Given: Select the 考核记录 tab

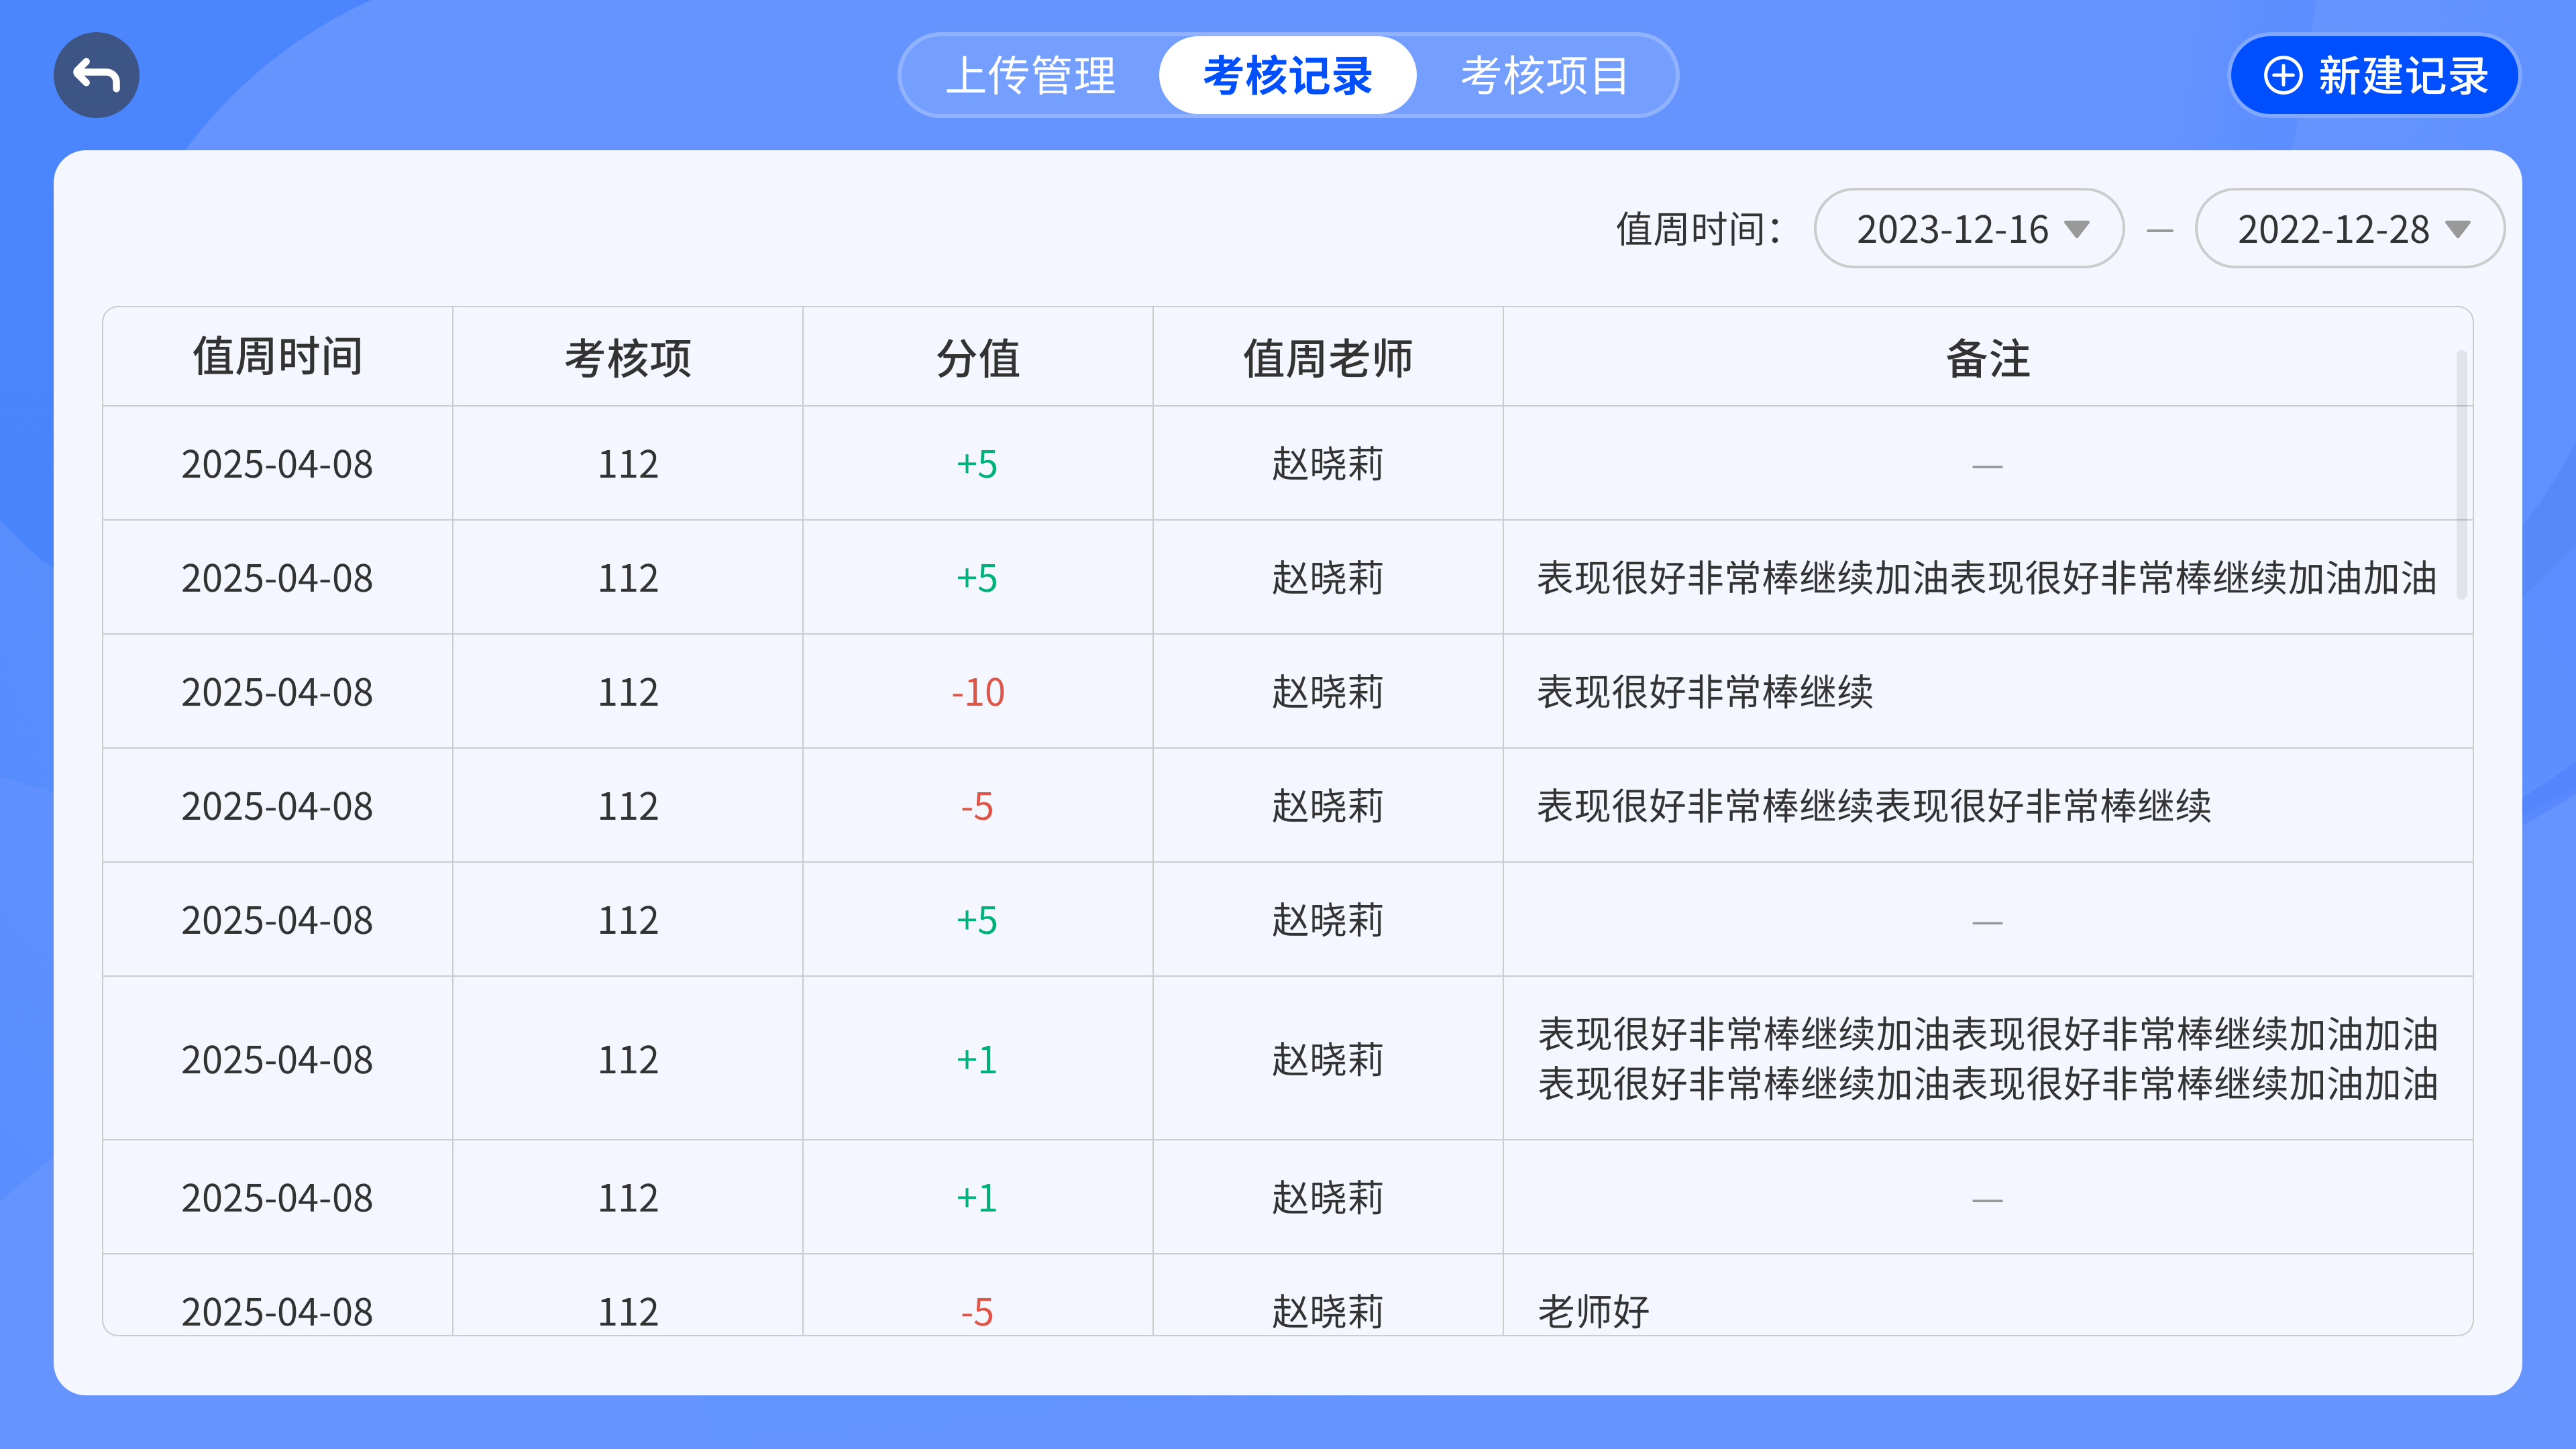Looking at the screenshot, I should tap(1287, 76).
